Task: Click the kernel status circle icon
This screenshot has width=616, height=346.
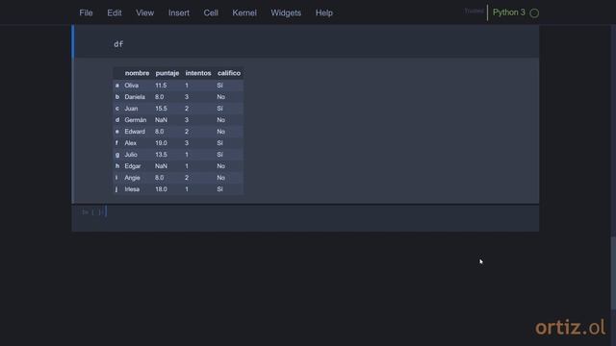Action: [534, 12]
